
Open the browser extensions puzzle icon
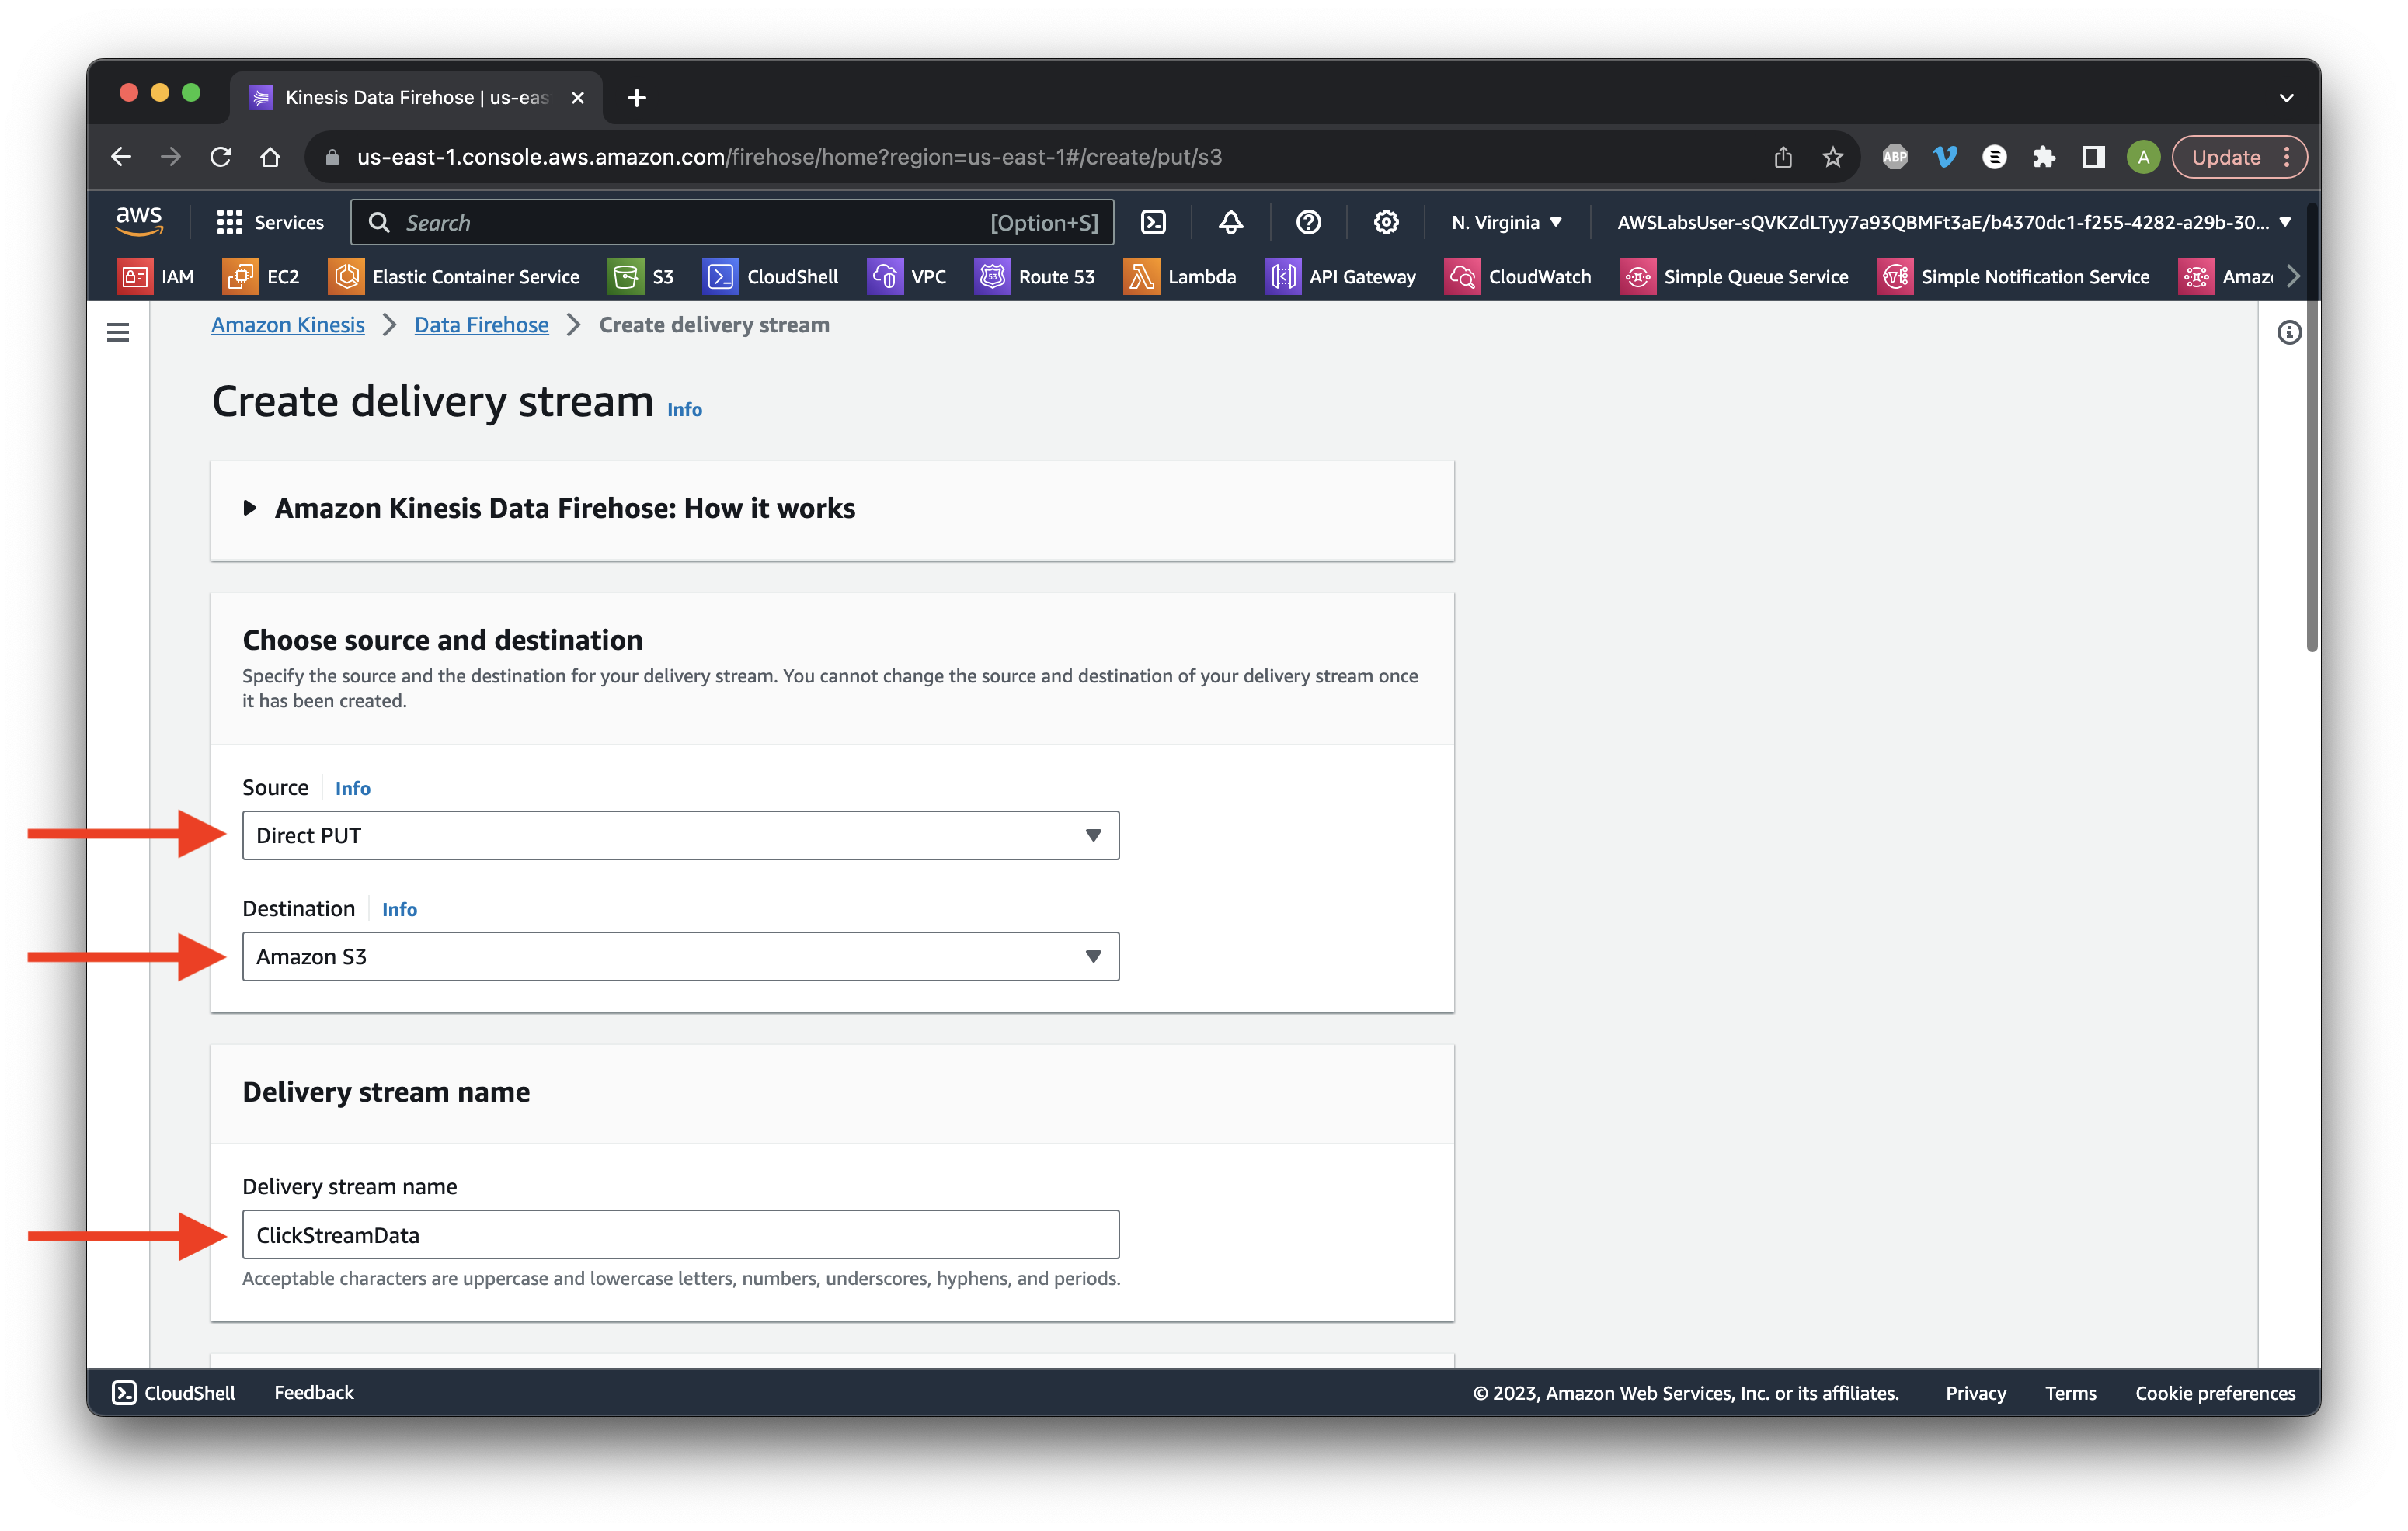tap(2044, 157)
